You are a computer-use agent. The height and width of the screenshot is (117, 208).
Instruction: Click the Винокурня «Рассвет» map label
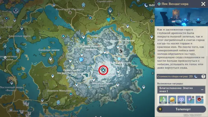pyautogui.click(x=70, y=9)
